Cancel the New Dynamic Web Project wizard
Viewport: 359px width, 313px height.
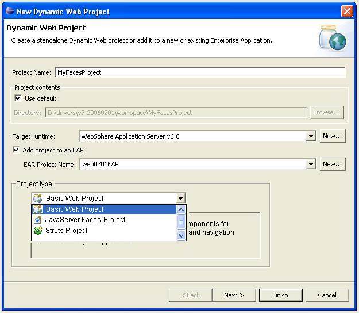point(327,295)
